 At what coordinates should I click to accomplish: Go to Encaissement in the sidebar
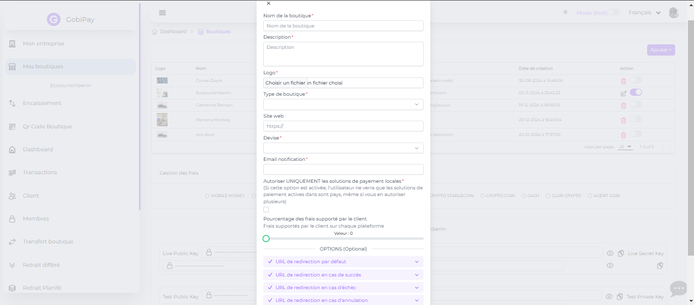pyautogui.click(x=42, y=103)
